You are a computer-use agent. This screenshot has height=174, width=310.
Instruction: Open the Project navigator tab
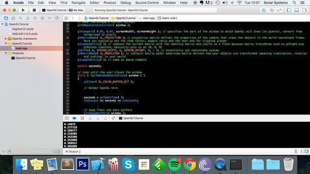coord(6,18)
